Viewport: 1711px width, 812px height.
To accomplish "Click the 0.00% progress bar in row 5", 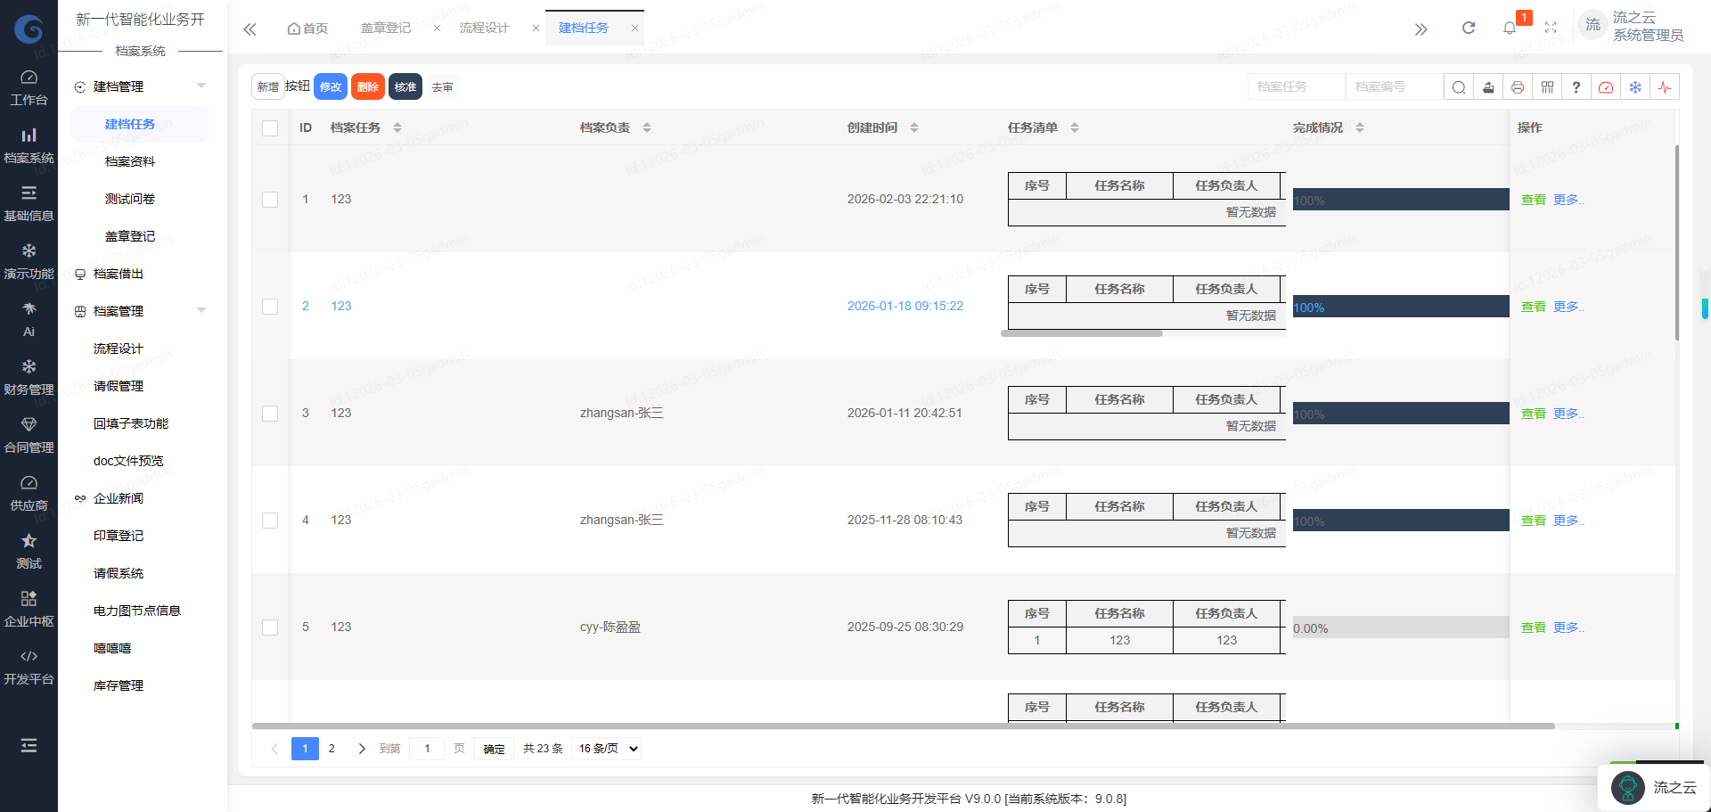I will (x=1400, y=627).
